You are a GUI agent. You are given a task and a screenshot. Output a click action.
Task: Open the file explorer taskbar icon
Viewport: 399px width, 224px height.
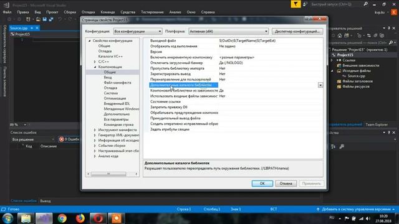click(x=26, y=218)
